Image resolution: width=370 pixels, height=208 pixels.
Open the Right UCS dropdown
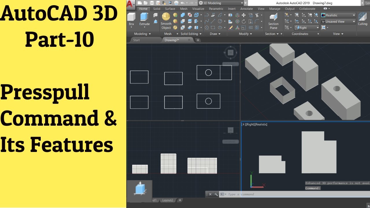(307, 28)
